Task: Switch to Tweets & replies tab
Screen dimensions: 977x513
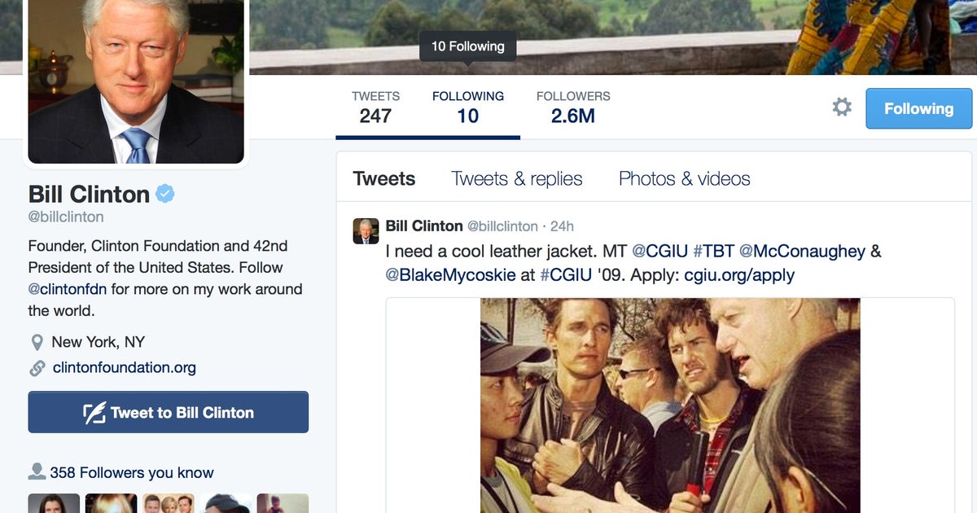Action: click(517, 179)
